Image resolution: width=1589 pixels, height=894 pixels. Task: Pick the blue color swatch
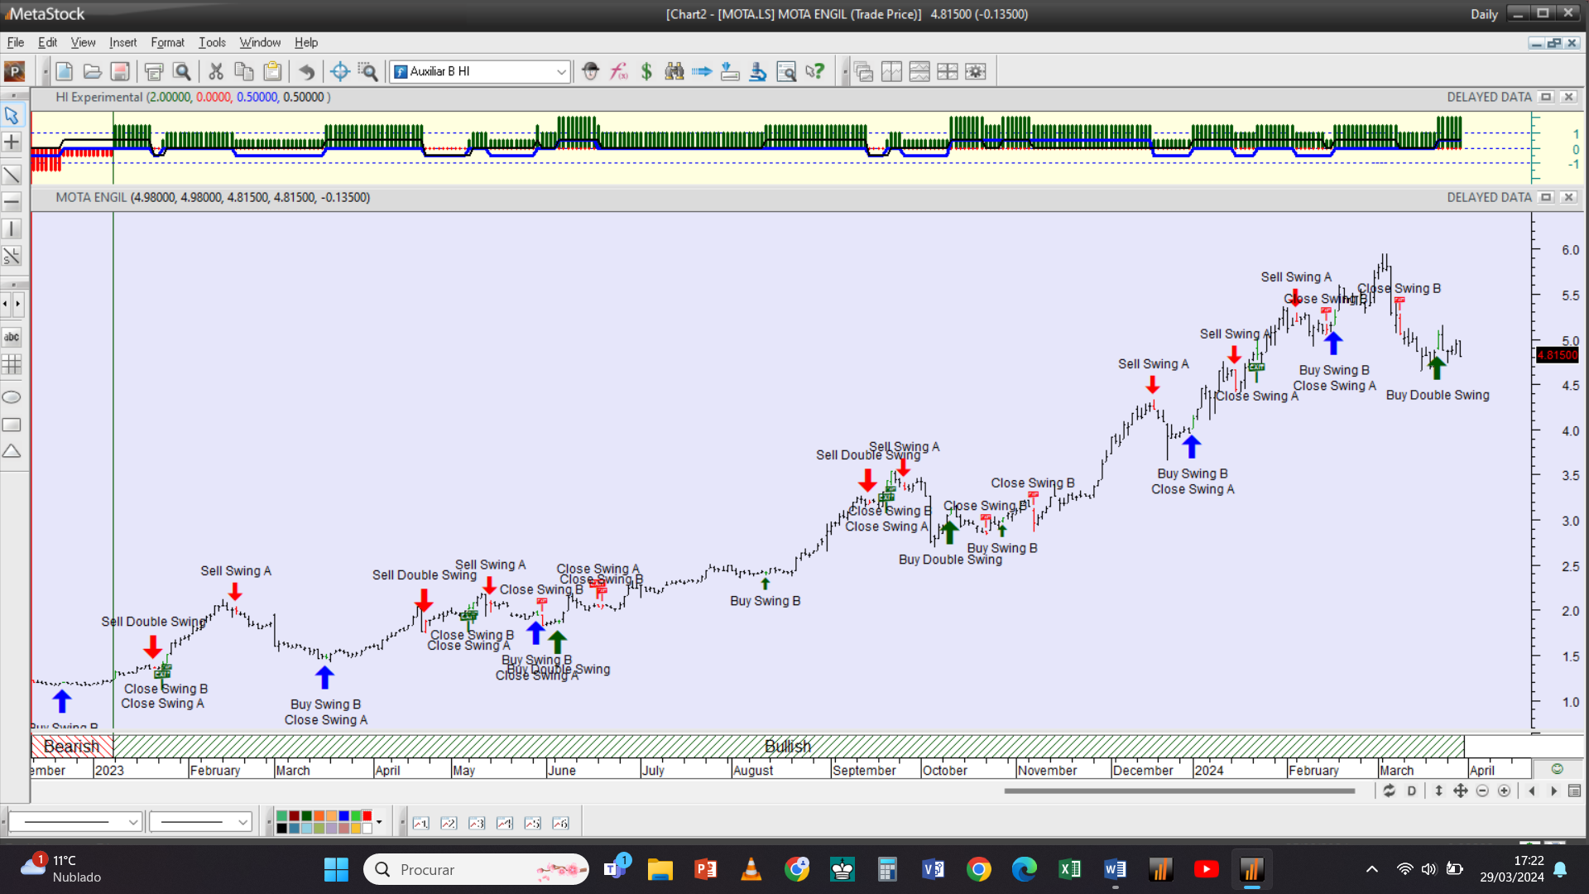coord(343,817)
